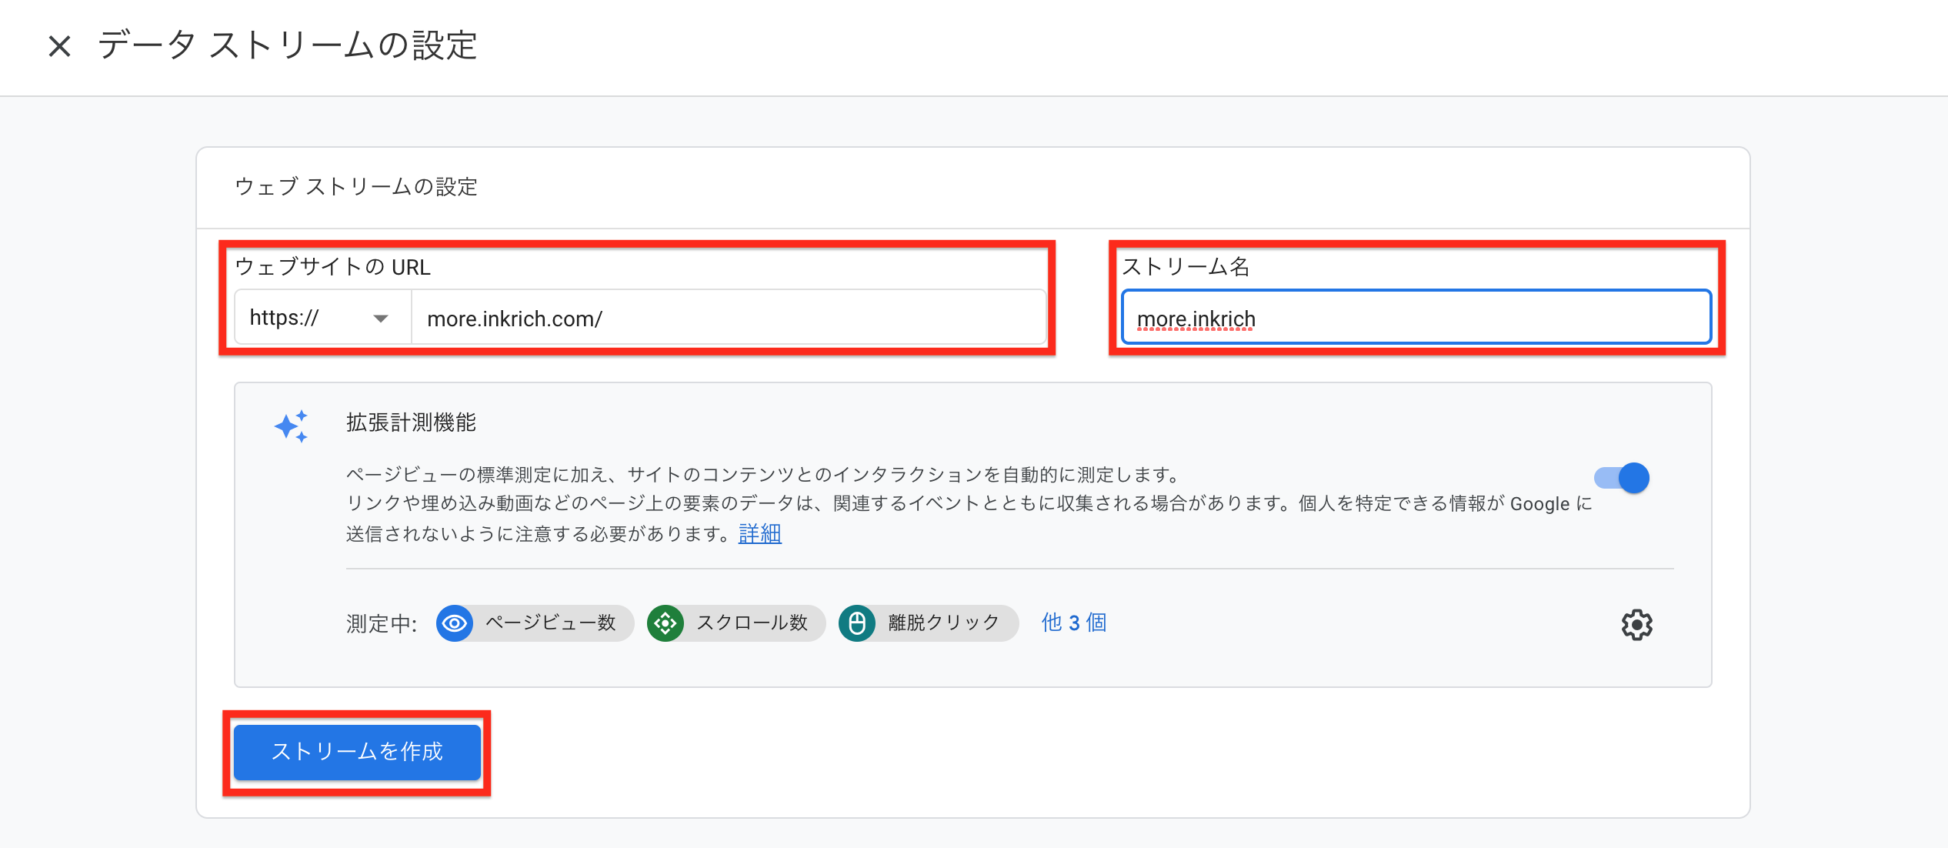This screenshot has width=1948, height=848.
Task: Click the sparkle enhanced measurement icon
Action: tap(292, 426)
